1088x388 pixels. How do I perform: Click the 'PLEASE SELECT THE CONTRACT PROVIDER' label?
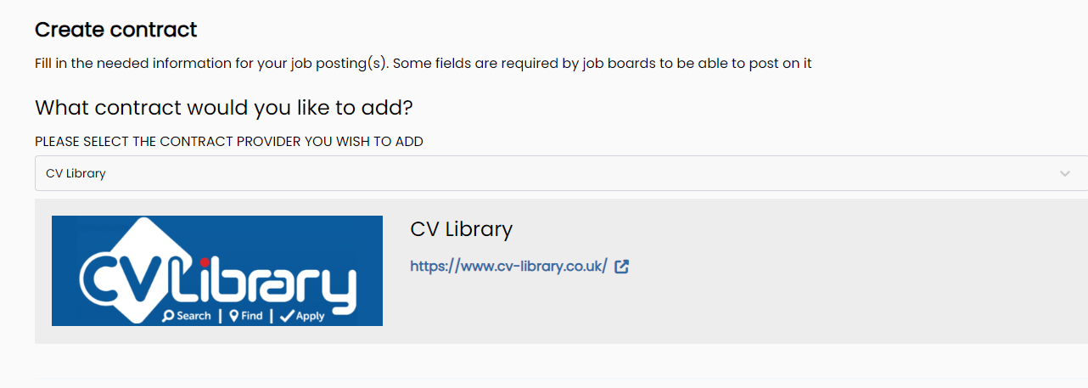pos(229,142)
